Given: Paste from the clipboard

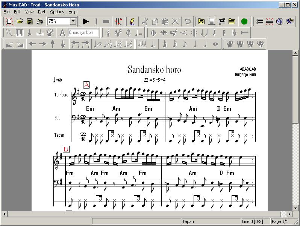Looking at the screenshot, I should 165,21.
